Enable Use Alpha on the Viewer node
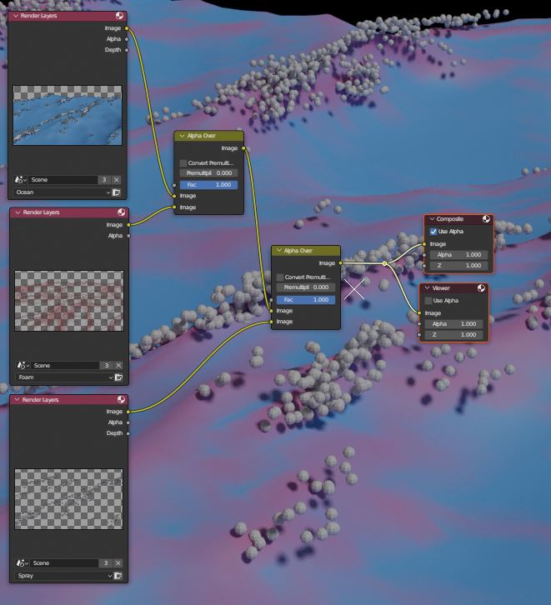 click(x=428, y=300)
